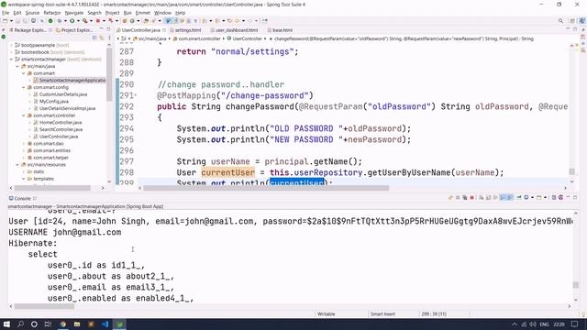Collapse the com.smart.controller package

pyautogui.click(x=24, y=115)
